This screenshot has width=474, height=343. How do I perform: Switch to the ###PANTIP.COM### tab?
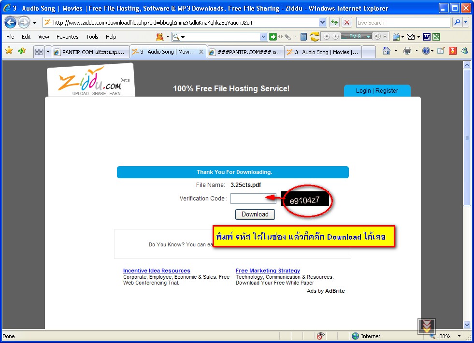pos(246,52)
